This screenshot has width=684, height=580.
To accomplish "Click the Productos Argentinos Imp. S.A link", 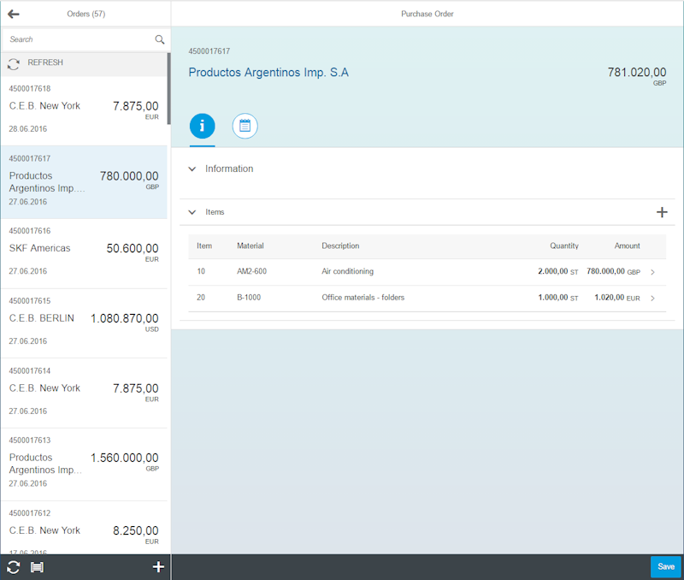I will (x=270, y=72).
